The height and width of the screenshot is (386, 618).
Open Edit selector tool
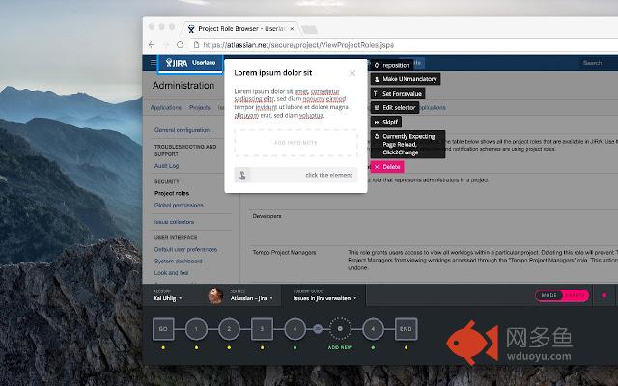[395, 107]
